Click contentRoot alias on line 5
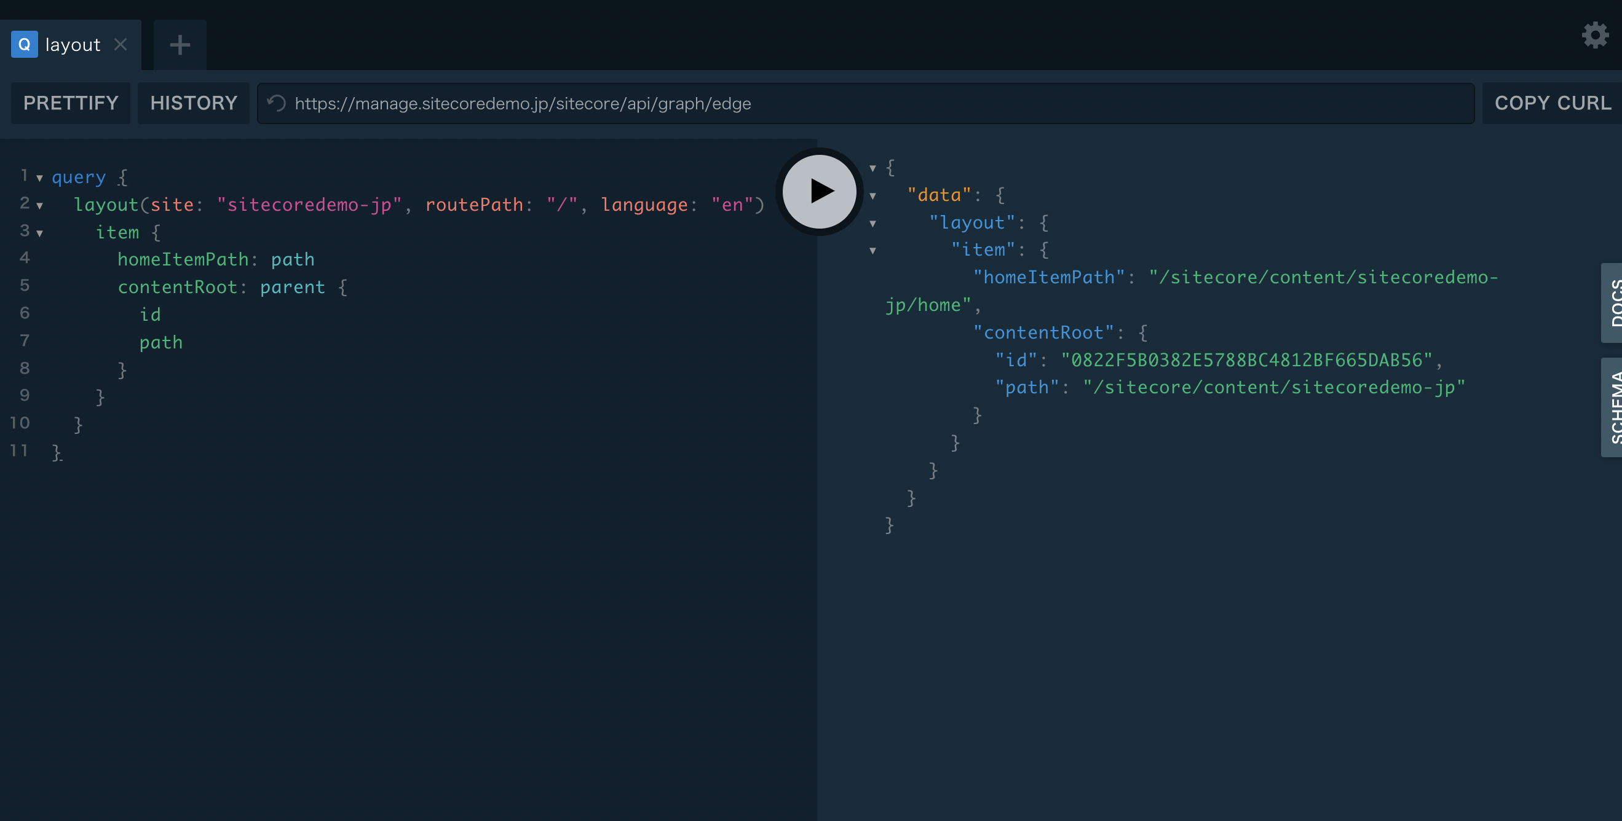This screenshot has width=1622, height=821. click(x=178, y=287)
